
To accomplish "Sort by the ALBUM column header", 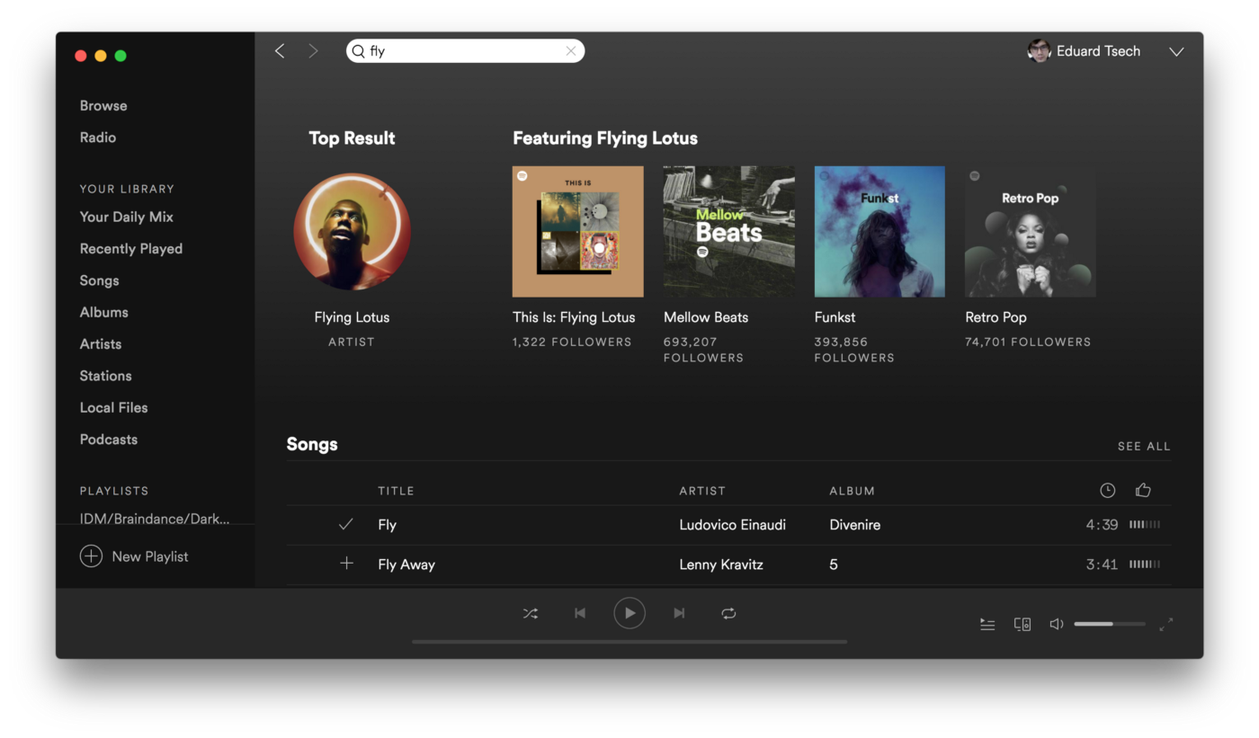I will click(852, 491).
